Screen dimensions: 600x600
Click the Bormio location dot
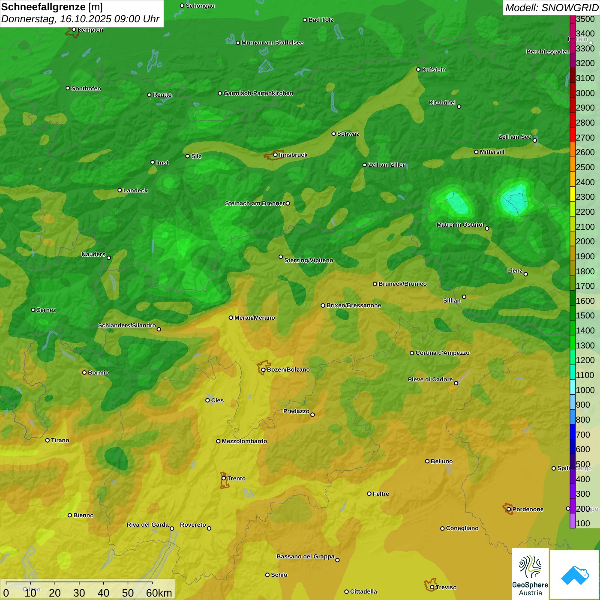[84, 372]
